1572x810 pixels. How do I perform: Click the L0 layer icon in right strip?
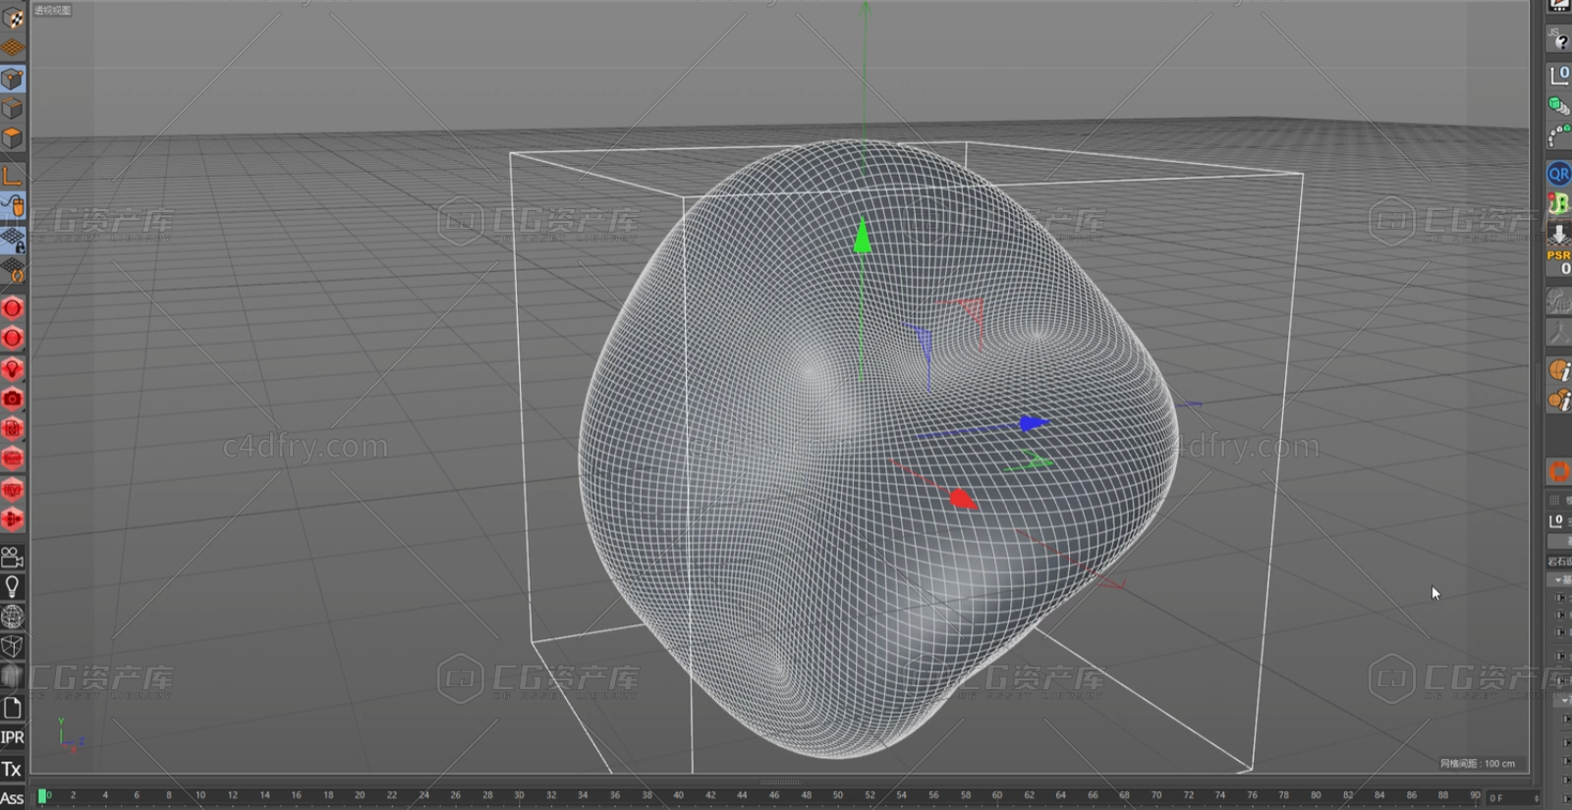(1559, 75)
